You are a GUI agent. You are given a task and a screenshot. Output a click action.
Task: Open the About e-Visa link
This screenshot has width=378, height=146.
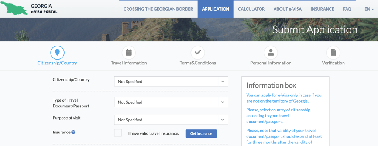pyautogui.click(x=288, y=9)
